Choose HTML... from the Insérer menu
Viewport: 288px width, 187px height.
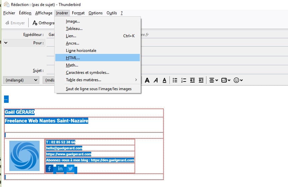[x=73, y=58]
